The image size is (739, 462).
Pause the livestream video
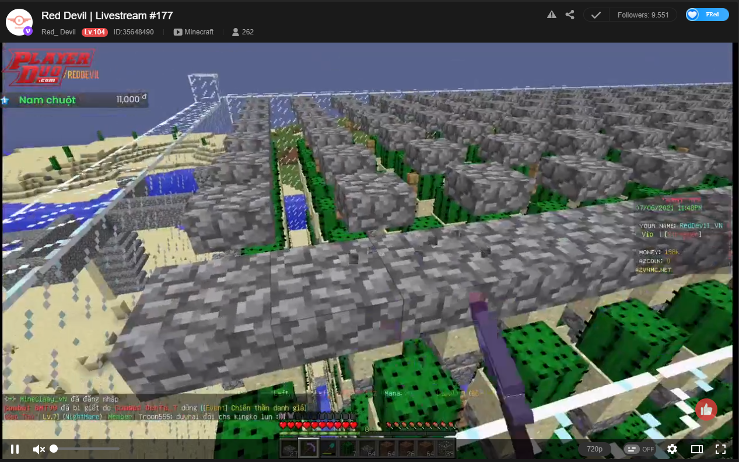pos(15,449)
